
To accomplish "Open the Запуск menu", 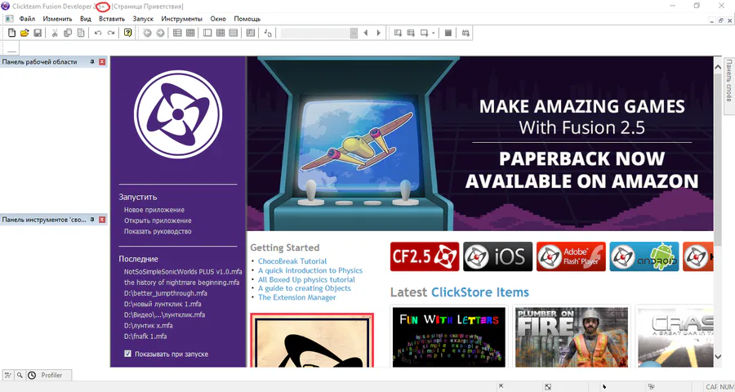I will (x=143, y=19).
